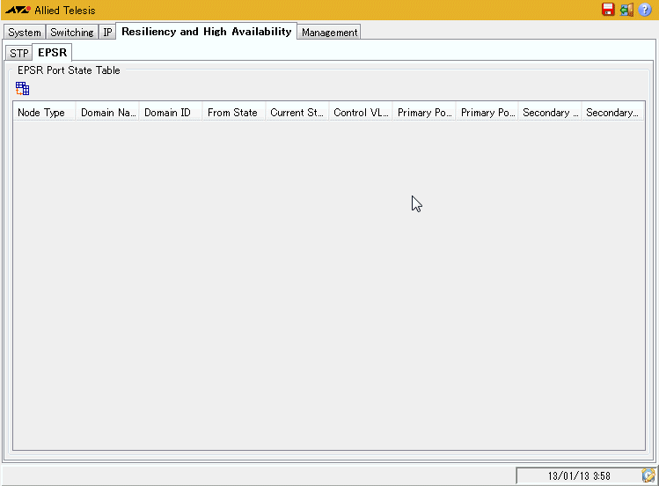Go to the Management tab
The height and width of the screenshot is (486, 659).
(x=329, y=33)
